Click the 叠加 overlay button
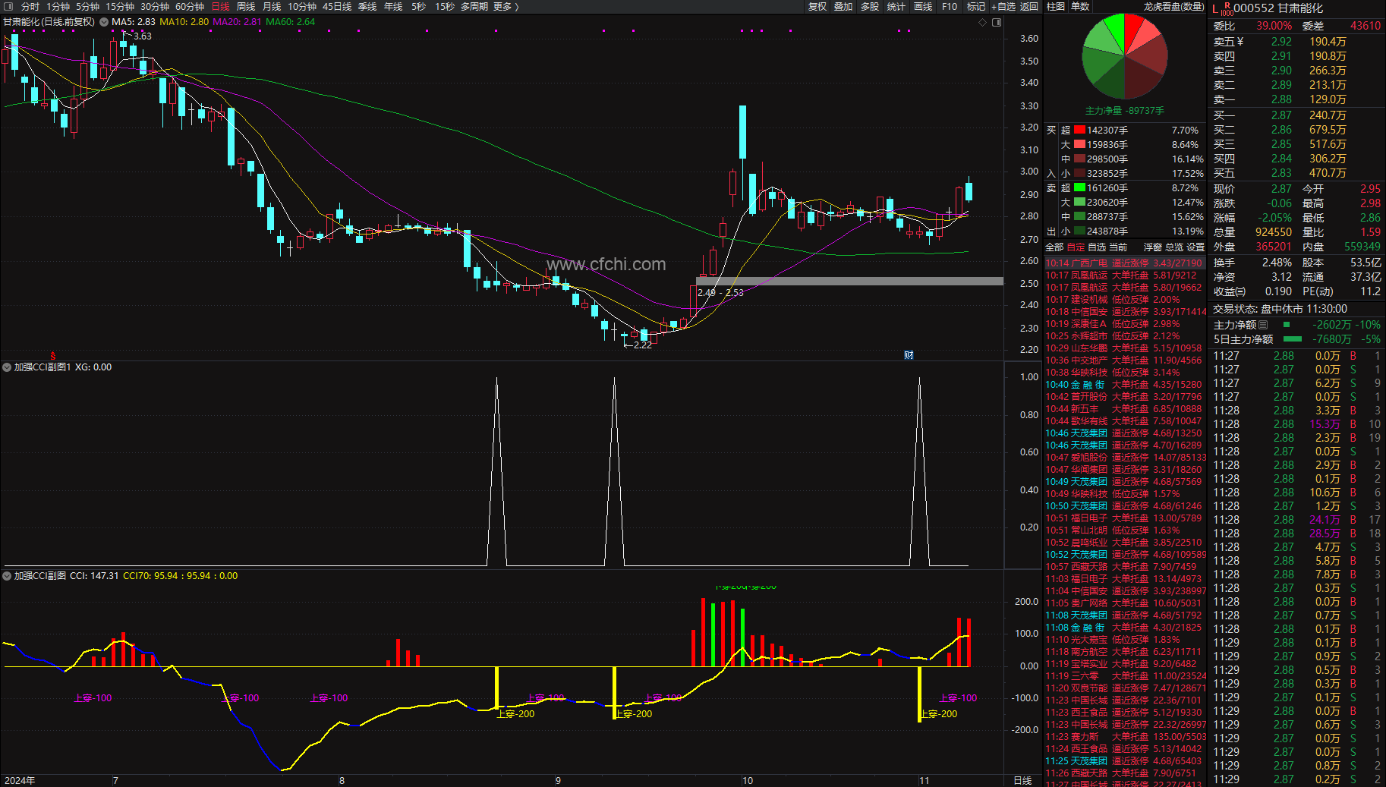Viewport: 1386px width, 787px height. click(x=843, y=6)
